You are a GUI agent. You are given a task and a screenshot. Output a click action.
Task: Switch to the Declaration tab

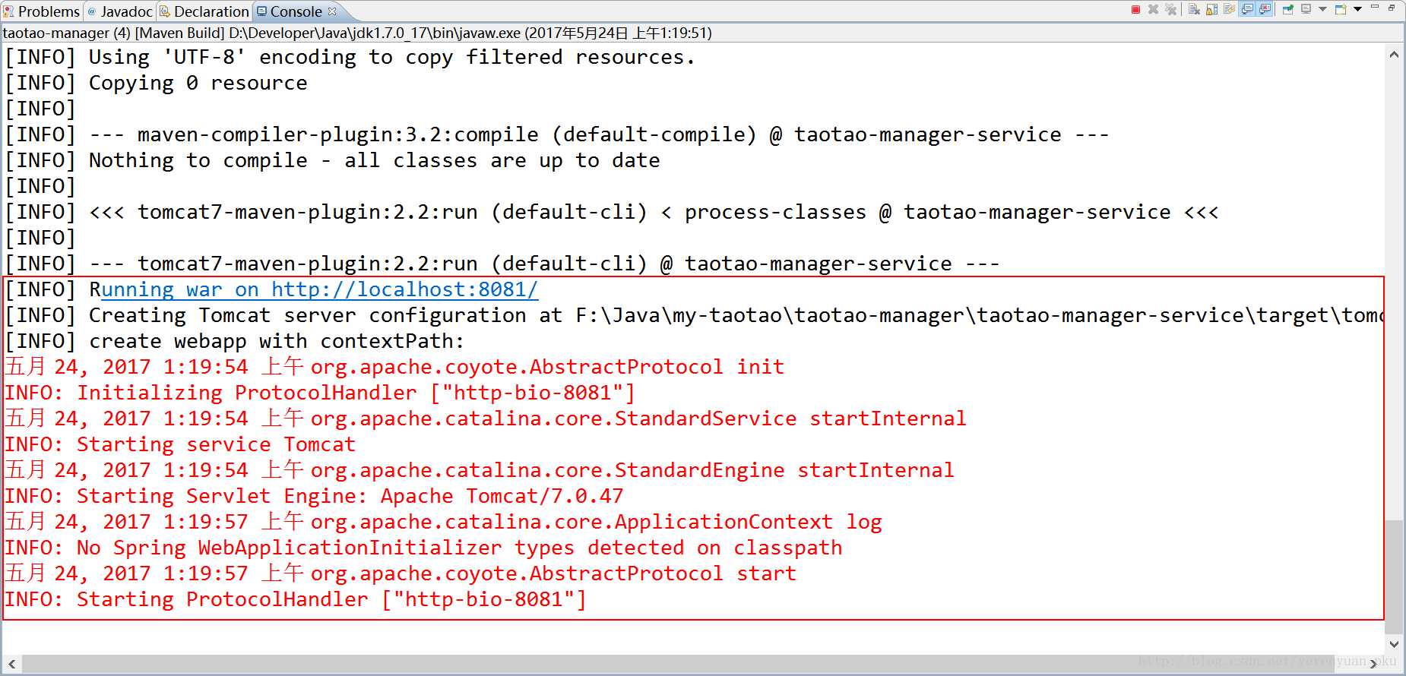(x=204, y=11)
